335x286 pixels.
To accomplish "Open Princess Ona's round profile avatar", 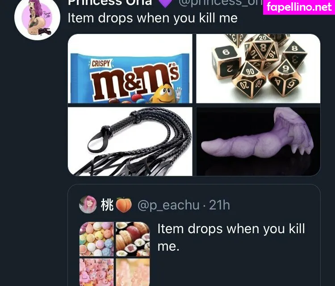I will (x=37, y=17).
